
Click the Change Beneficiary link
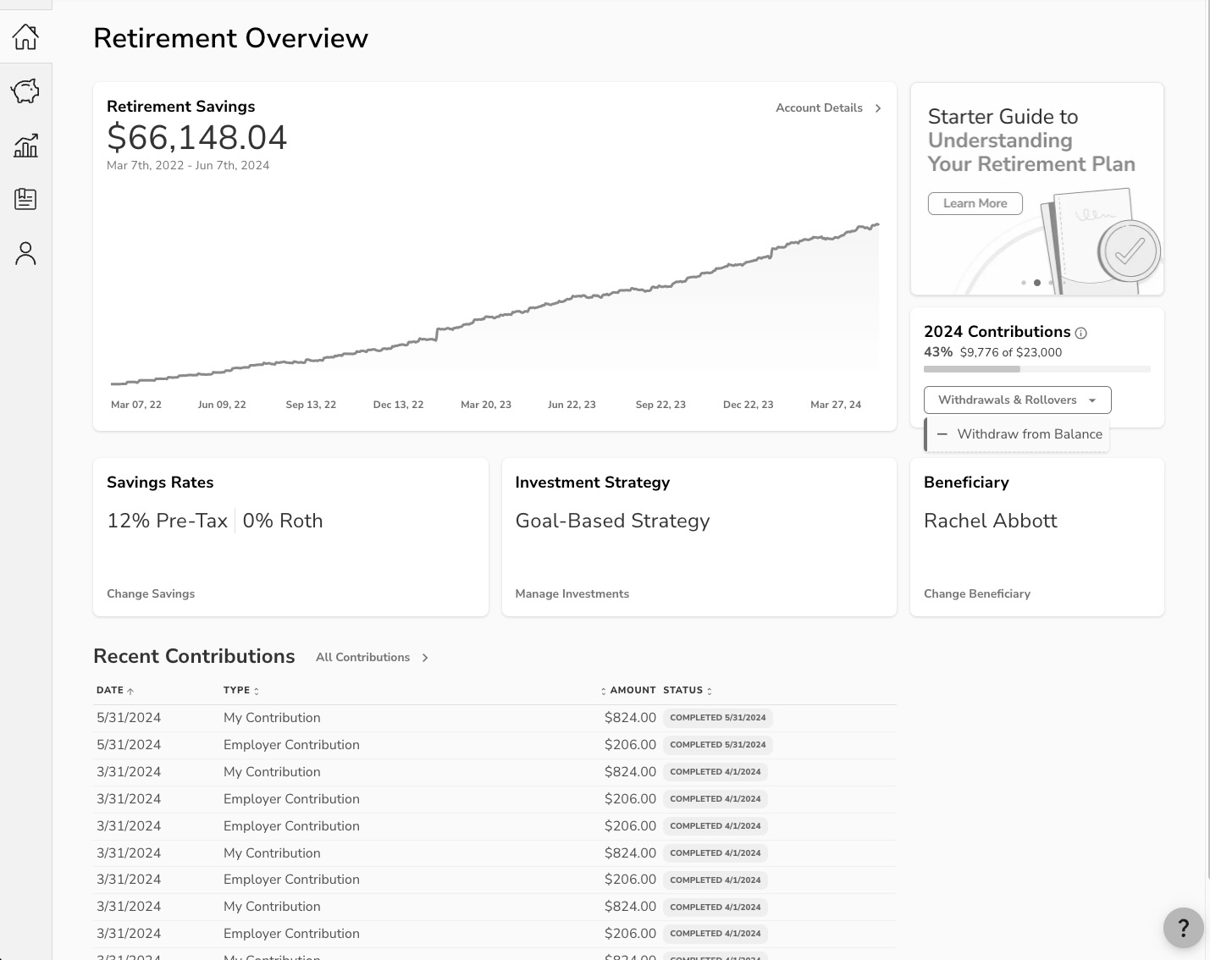[977, 594]
